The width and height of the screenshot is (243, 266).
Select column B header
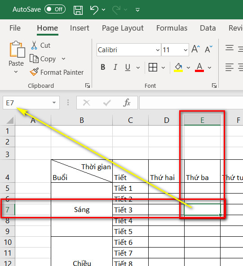click(x=82, y=120)
